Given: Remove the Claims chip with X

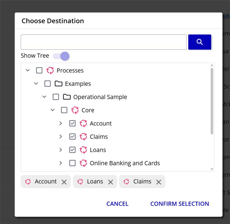Looking at the screenshot, I should click(x=158, y=182).
